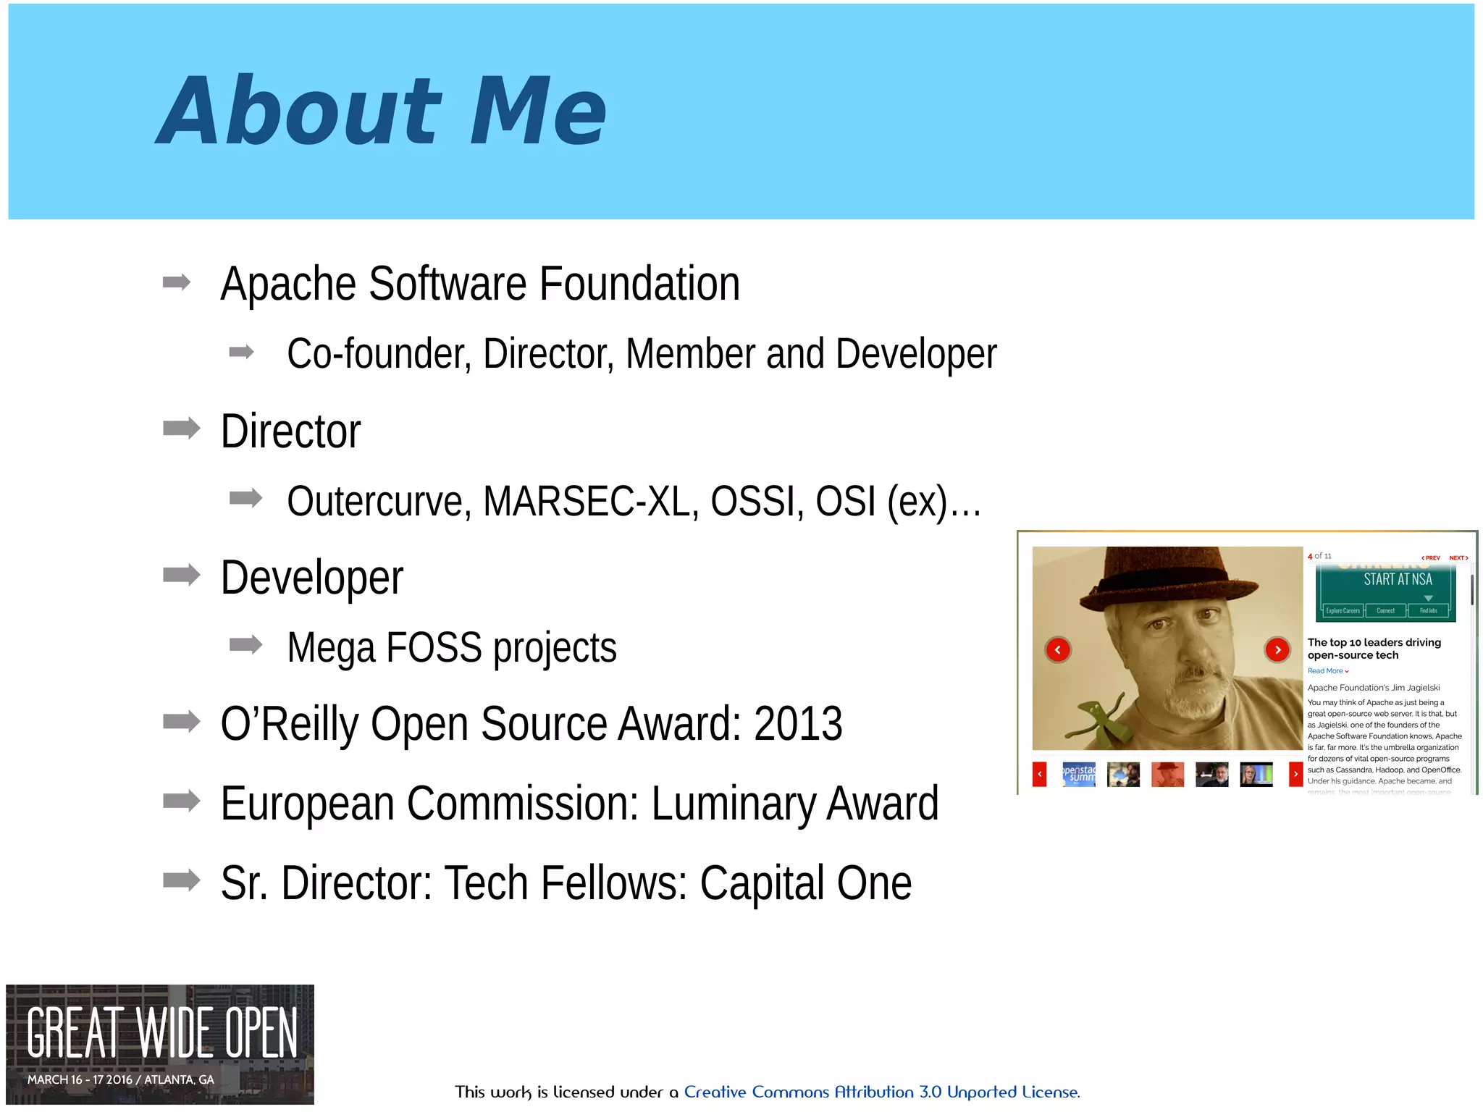
Task: Select the OpenStack Summit thumbnail
Action: coord(1079,775)
